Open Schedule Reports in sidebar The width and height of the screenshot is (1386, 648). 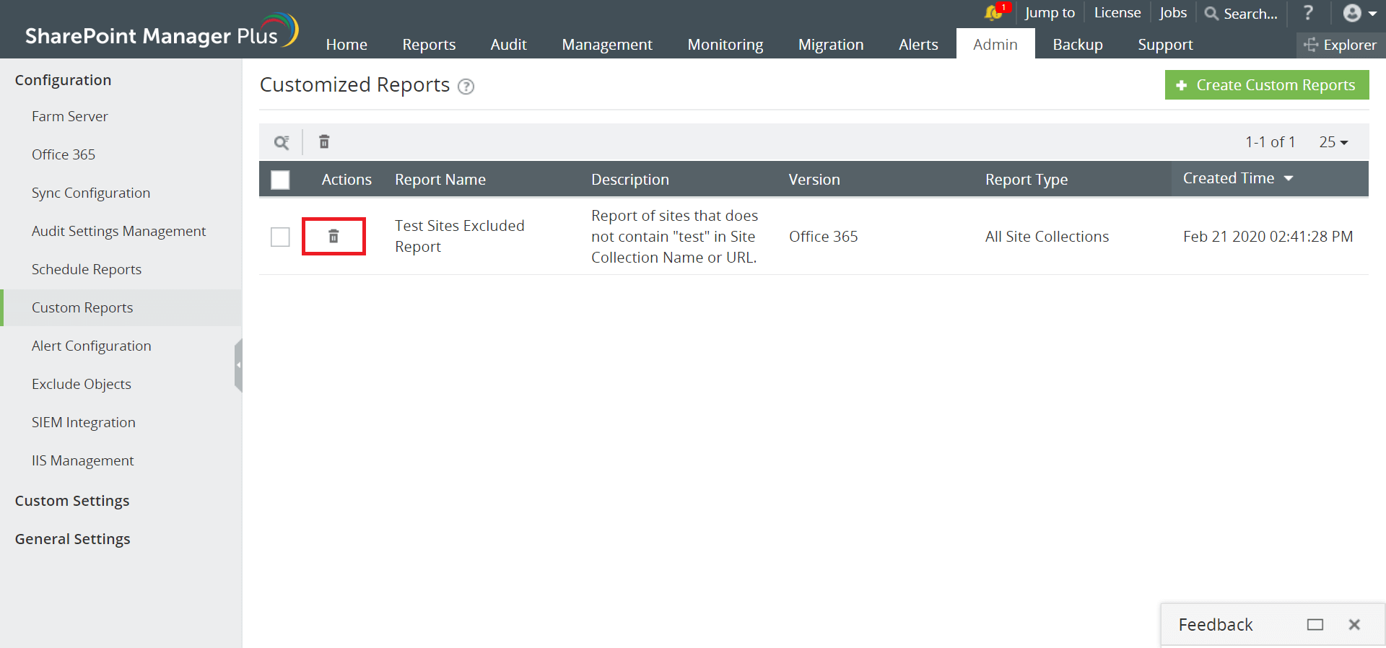(87, 269)
